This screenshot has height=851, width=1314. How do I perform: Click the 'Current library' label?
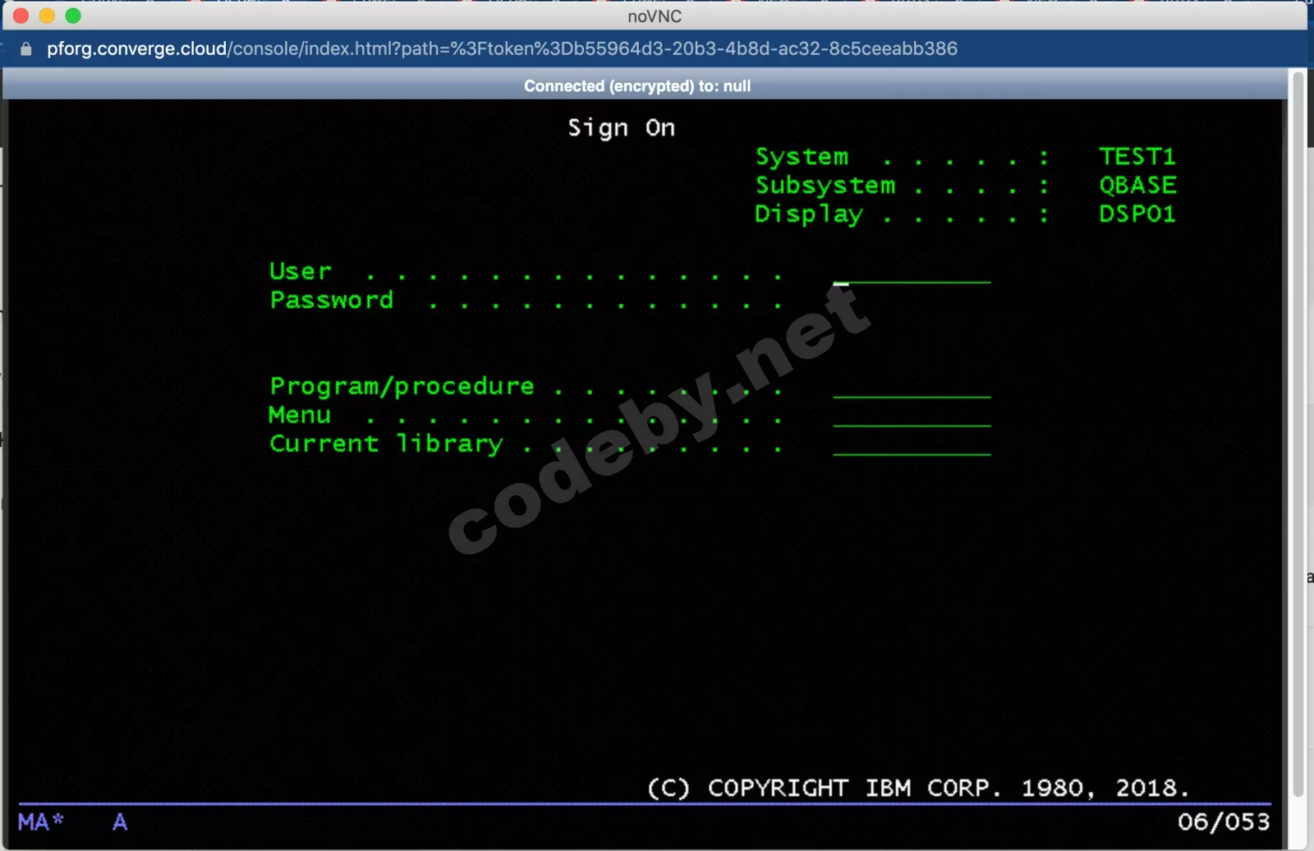click(x=386, y=444)
